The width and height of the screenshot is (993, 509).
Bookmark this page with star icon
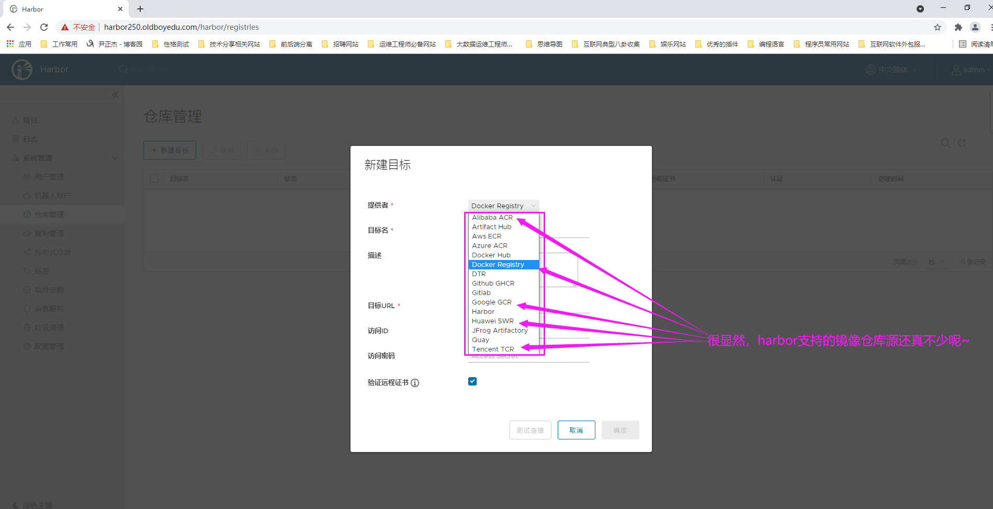coord(938,27)
